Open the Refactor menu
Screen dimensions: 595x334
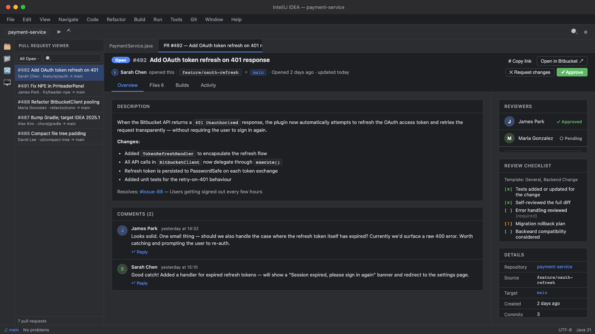pos(116,19)
